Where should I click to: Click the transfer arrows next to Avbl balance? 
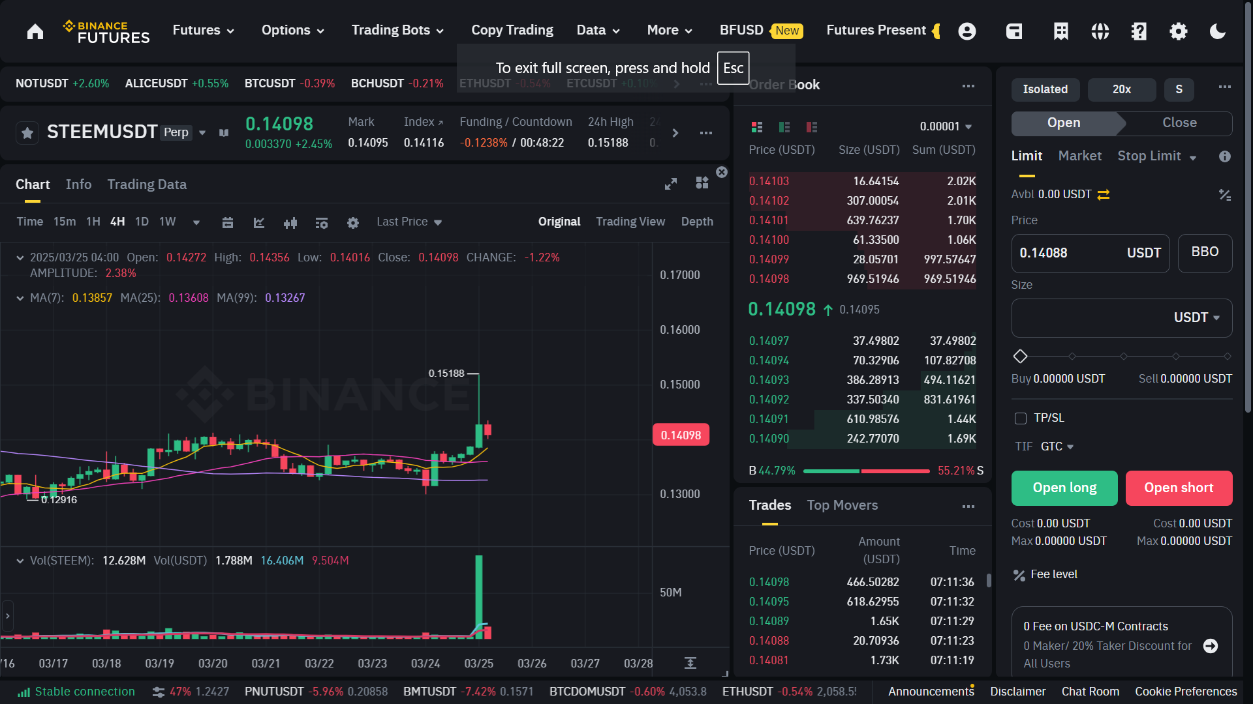[x=1104, y=195]
